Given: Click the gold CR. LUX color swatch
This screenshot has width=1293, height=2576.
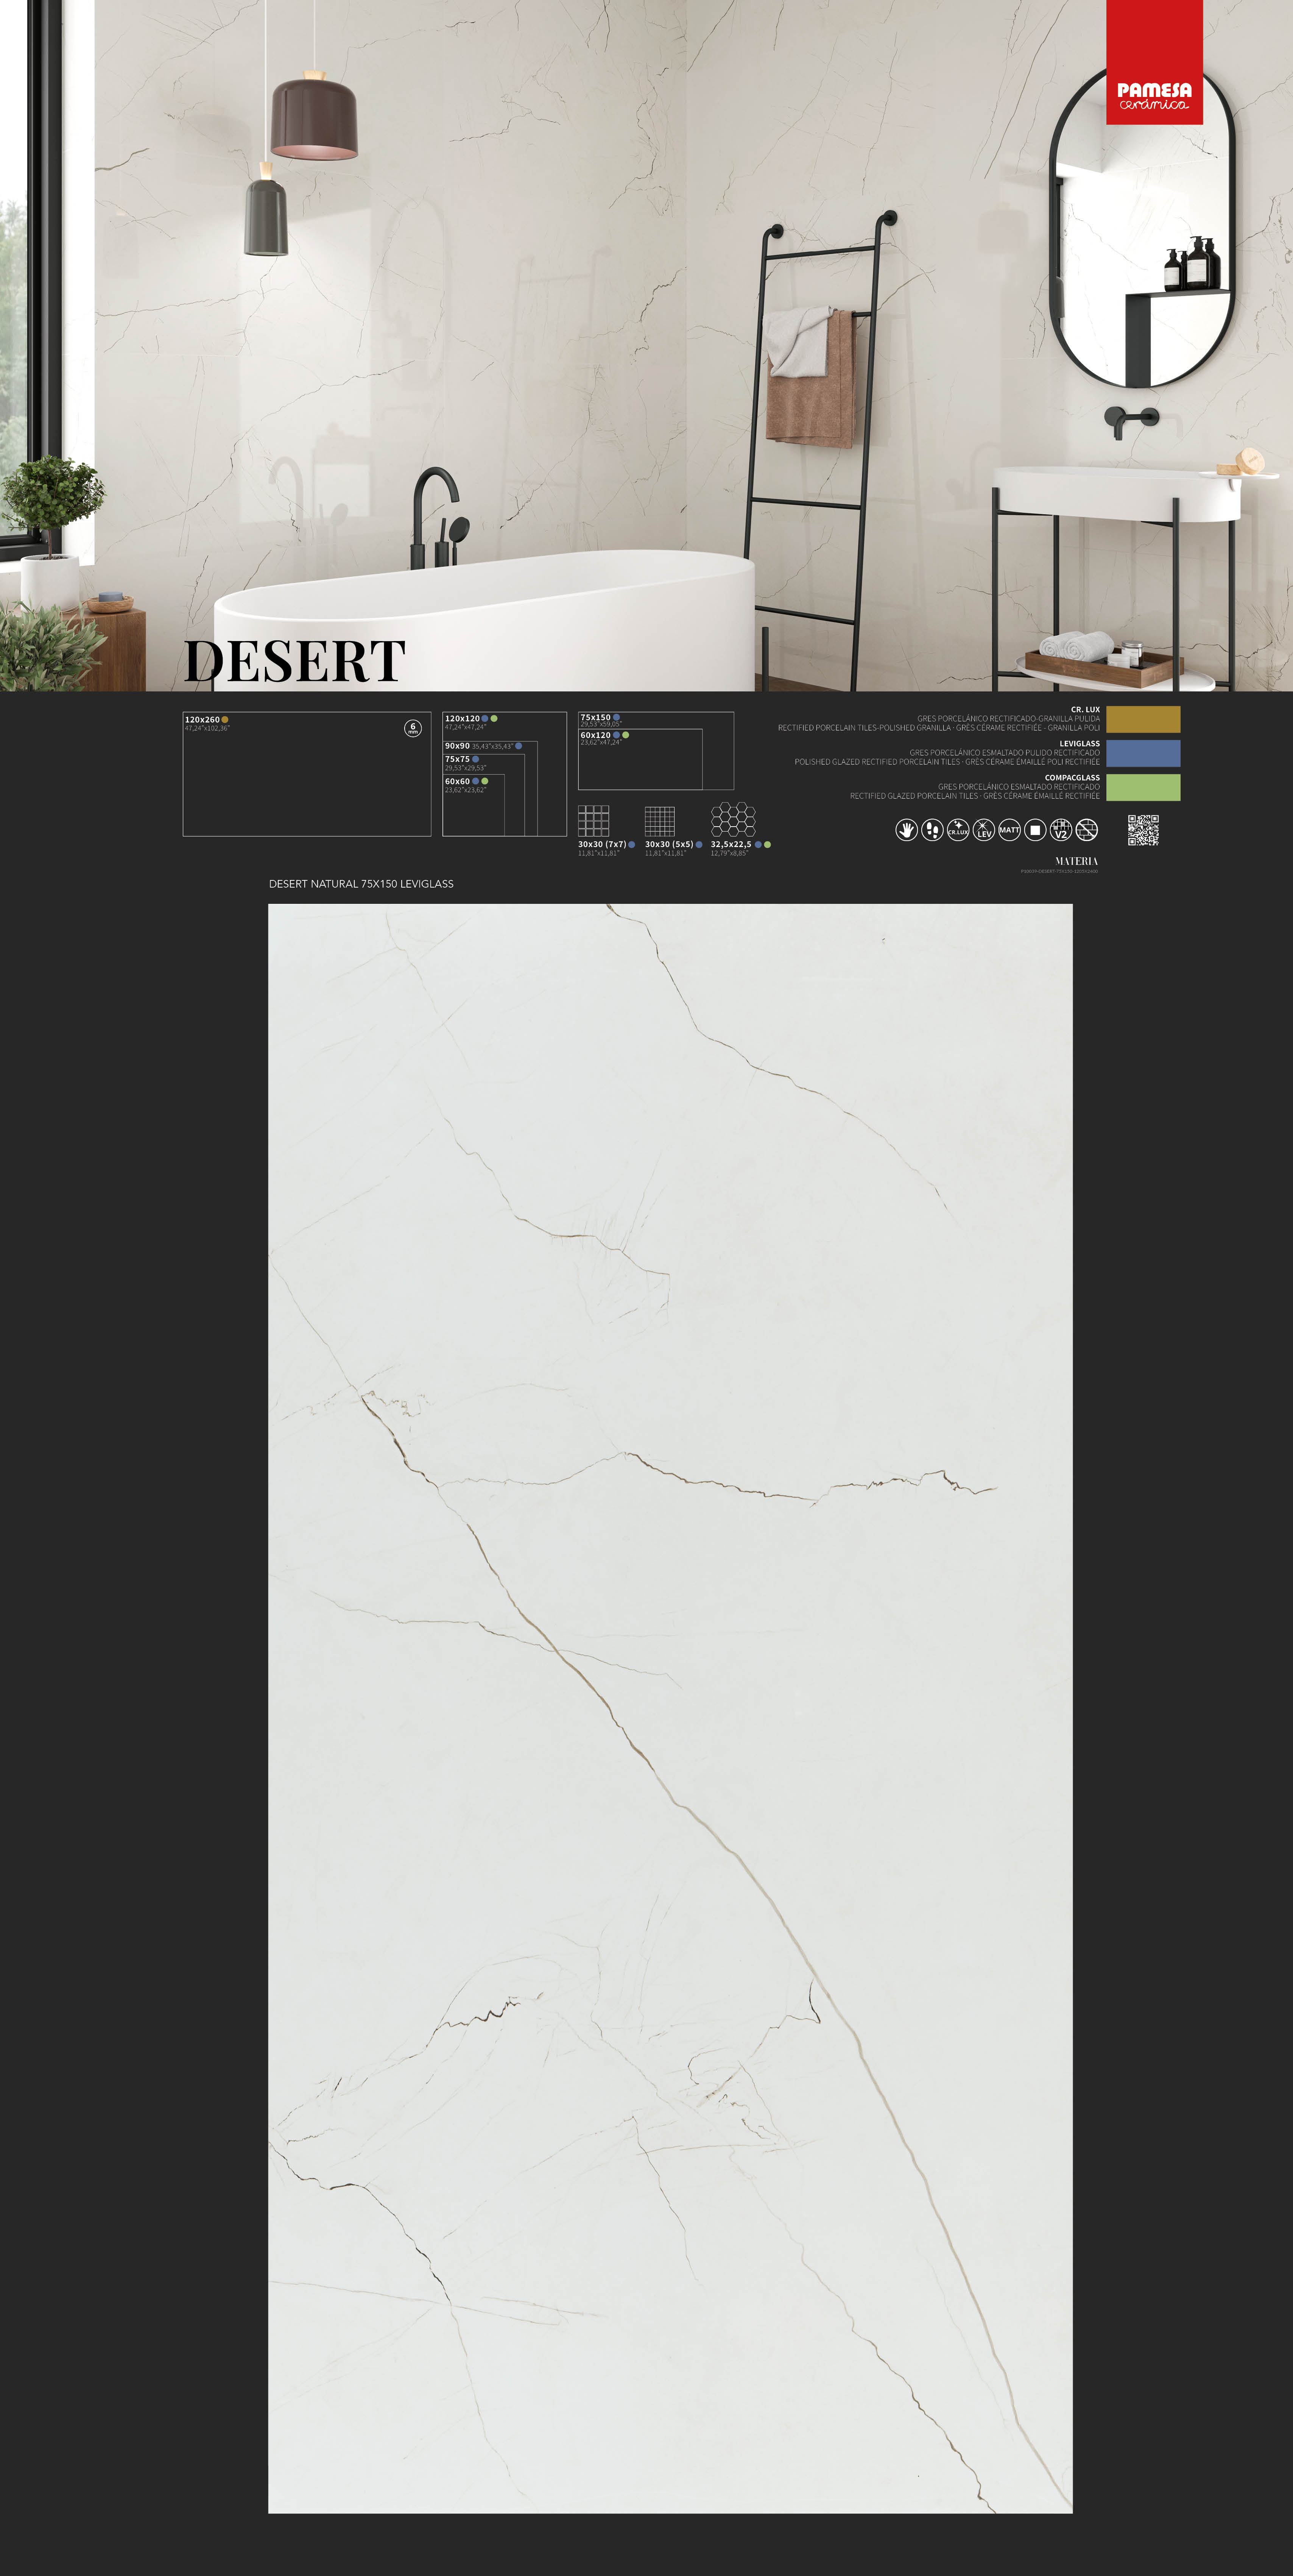Looking at the screenshot, I should pos(1143,719).
